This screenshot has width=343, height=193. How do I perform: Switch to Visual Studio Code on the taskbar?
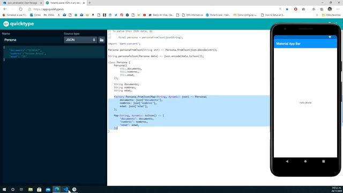65,189
